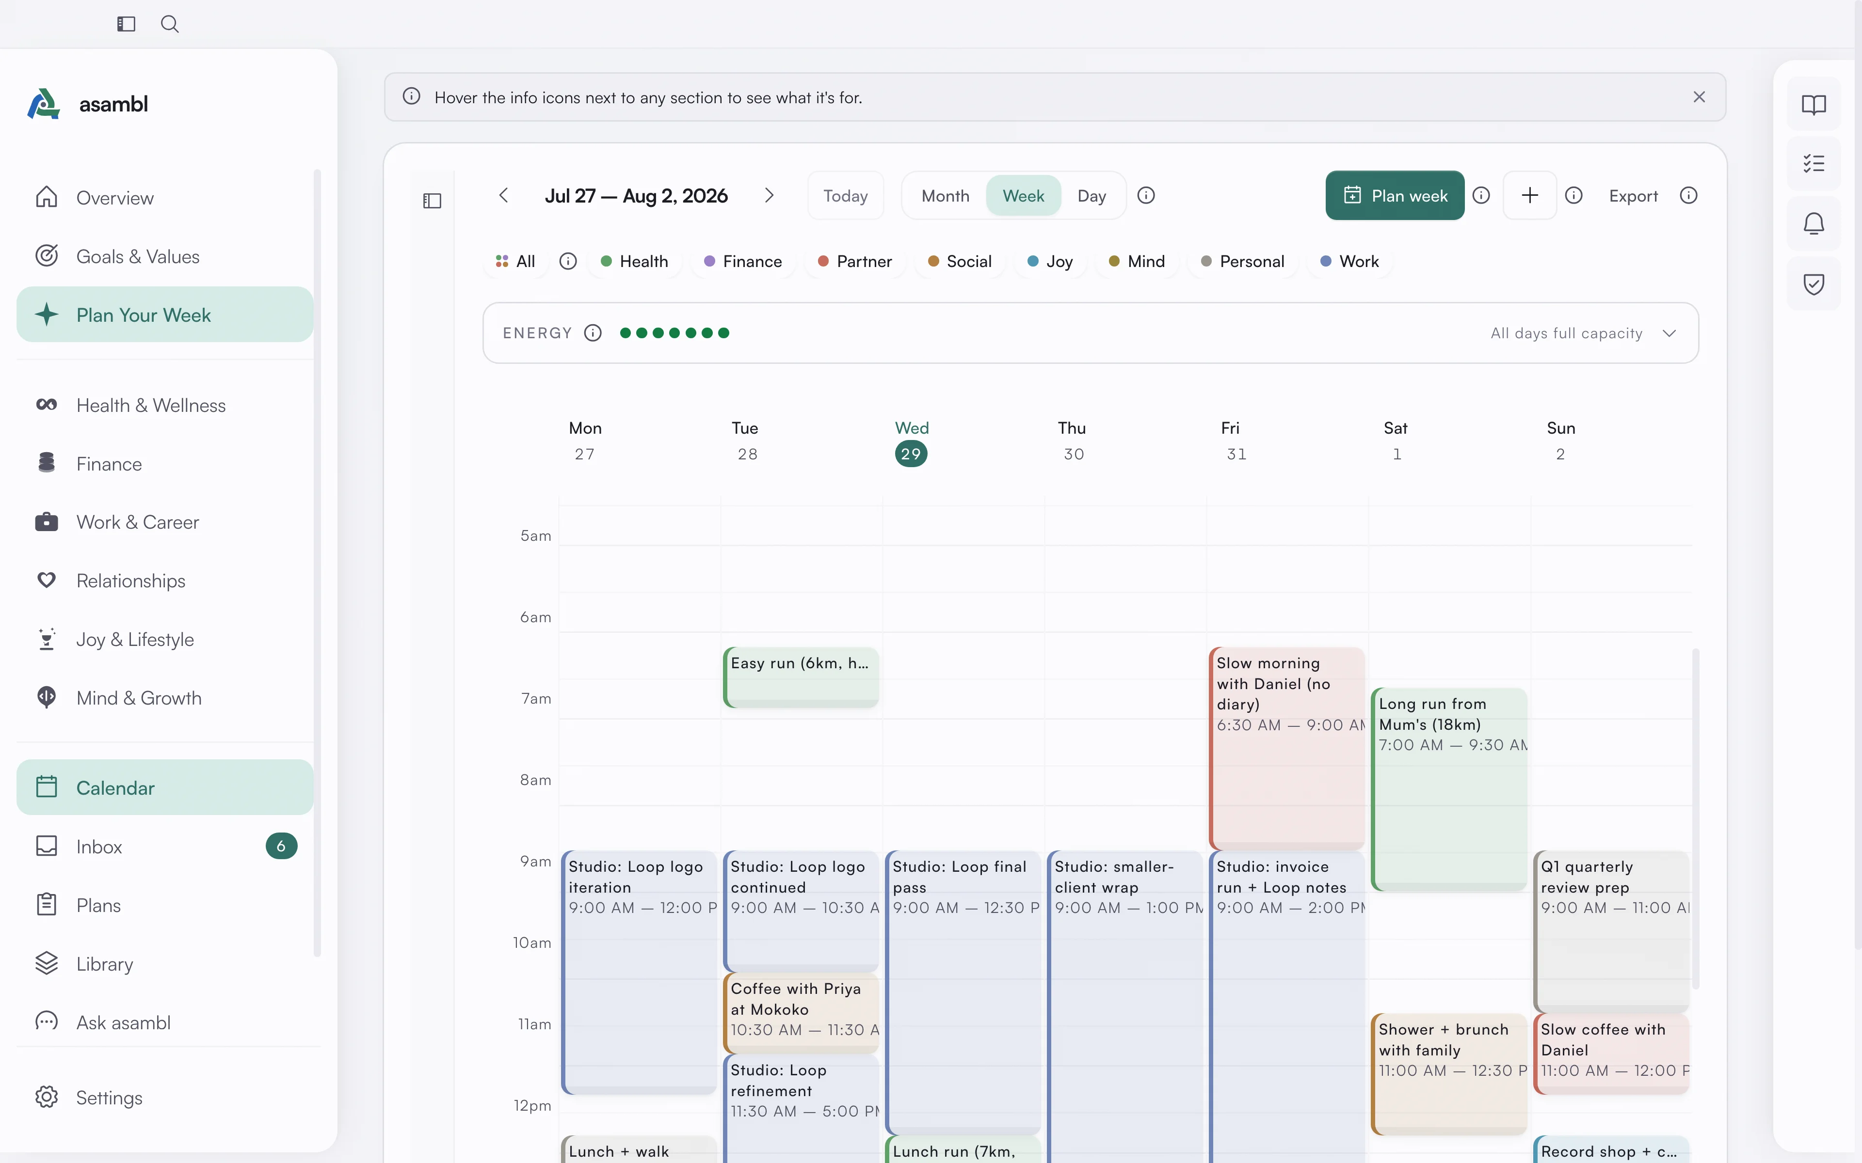Click the Energy info icon
1862x1163 pixels.
coord(593,333)
